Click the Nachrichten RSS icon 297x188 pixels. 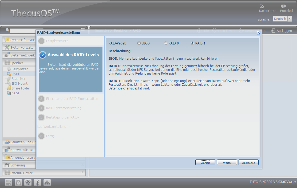click(262, 6)
